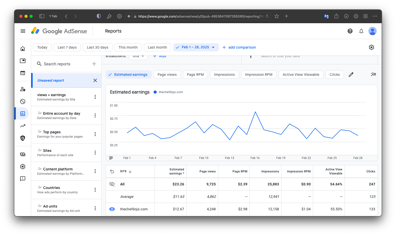Toggle the Impression RPM metric chip

[x=259, y=75]
